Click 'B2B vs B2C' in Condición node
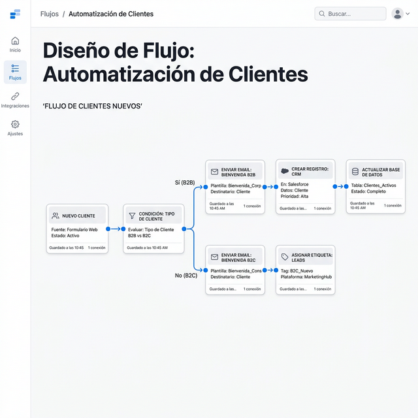Screen dimensions: 418x418 point(139,236)
